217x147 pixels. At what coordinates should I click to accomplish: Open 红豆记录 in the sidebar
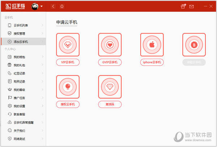(x=24, y=73)
